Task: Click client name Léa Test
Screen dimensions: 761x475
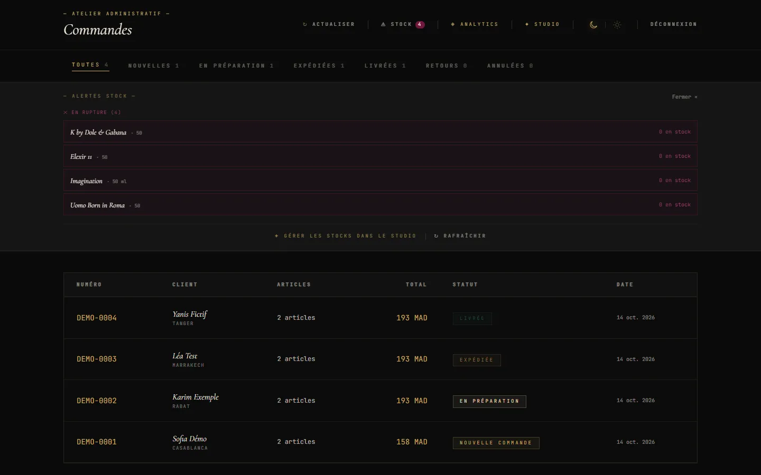Action: [x=185, y=356]
